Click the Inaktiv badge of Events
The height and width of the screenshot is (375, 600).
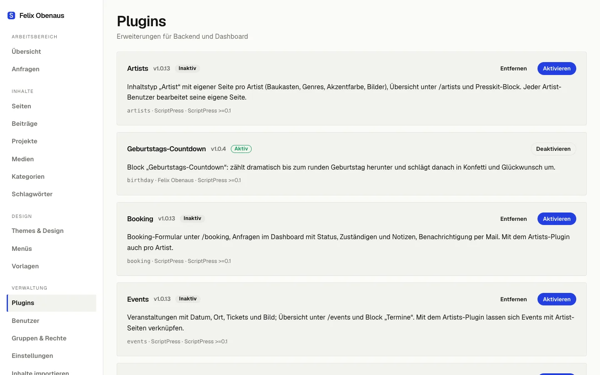point(188,299)
